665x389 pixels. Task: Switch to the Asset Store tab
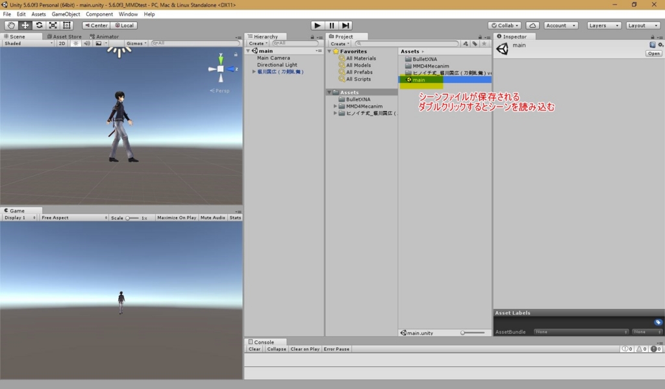(64, 36)
